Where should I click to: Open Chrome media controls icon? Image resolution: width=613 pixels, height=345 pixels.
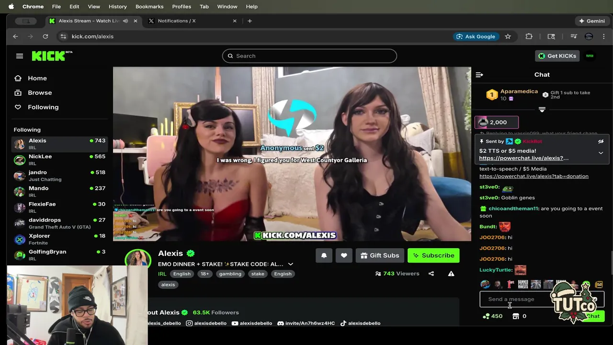pos(573,36)
